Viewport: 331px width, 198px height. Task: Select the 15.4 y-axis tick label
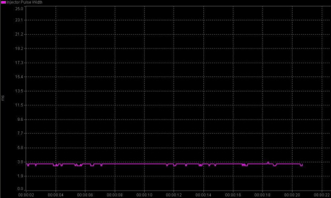point(19,77)
